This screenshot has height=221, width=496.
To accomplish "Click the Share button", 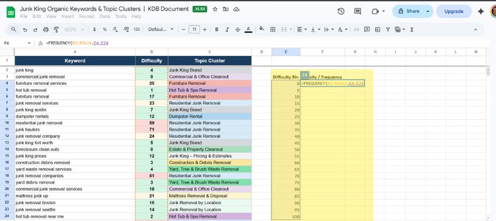I will click(408, 12).
